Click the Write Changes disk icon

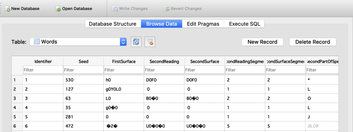click(x=115, y=9)
